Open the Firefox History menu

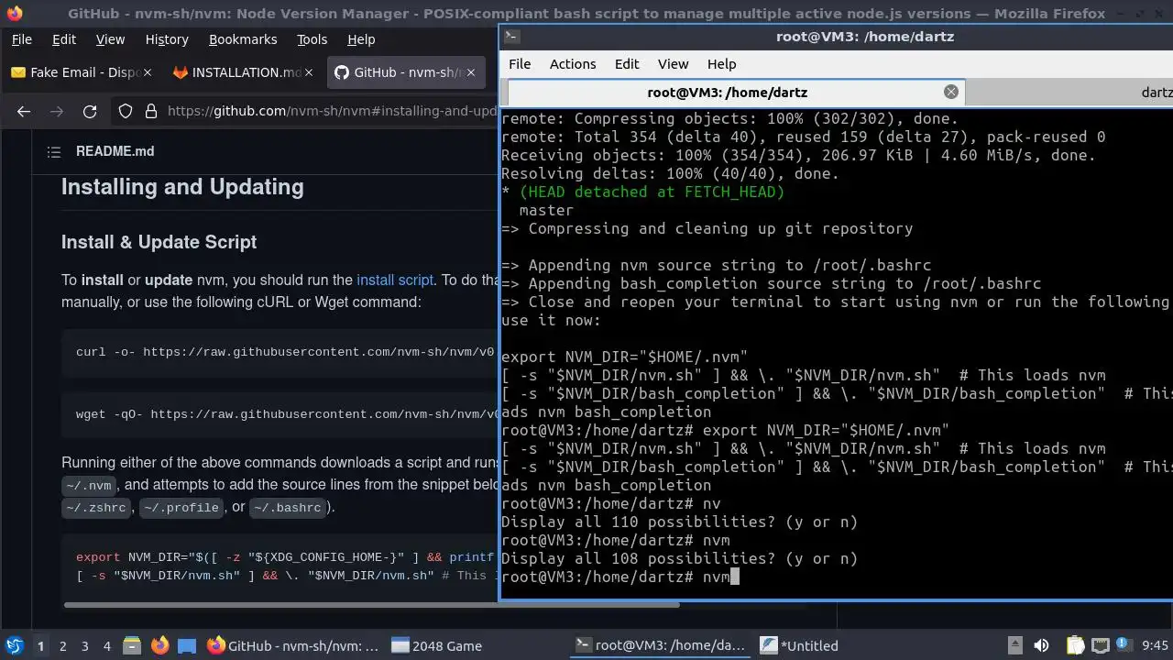pyautogui.click(x=167, y=39)
